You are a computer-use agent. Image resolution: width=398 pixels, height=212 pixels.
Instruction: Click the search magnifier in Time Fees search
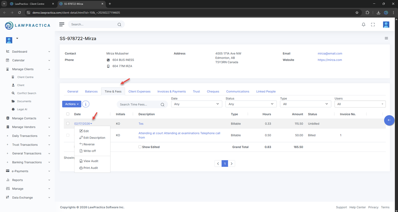[x=162, y=105]
